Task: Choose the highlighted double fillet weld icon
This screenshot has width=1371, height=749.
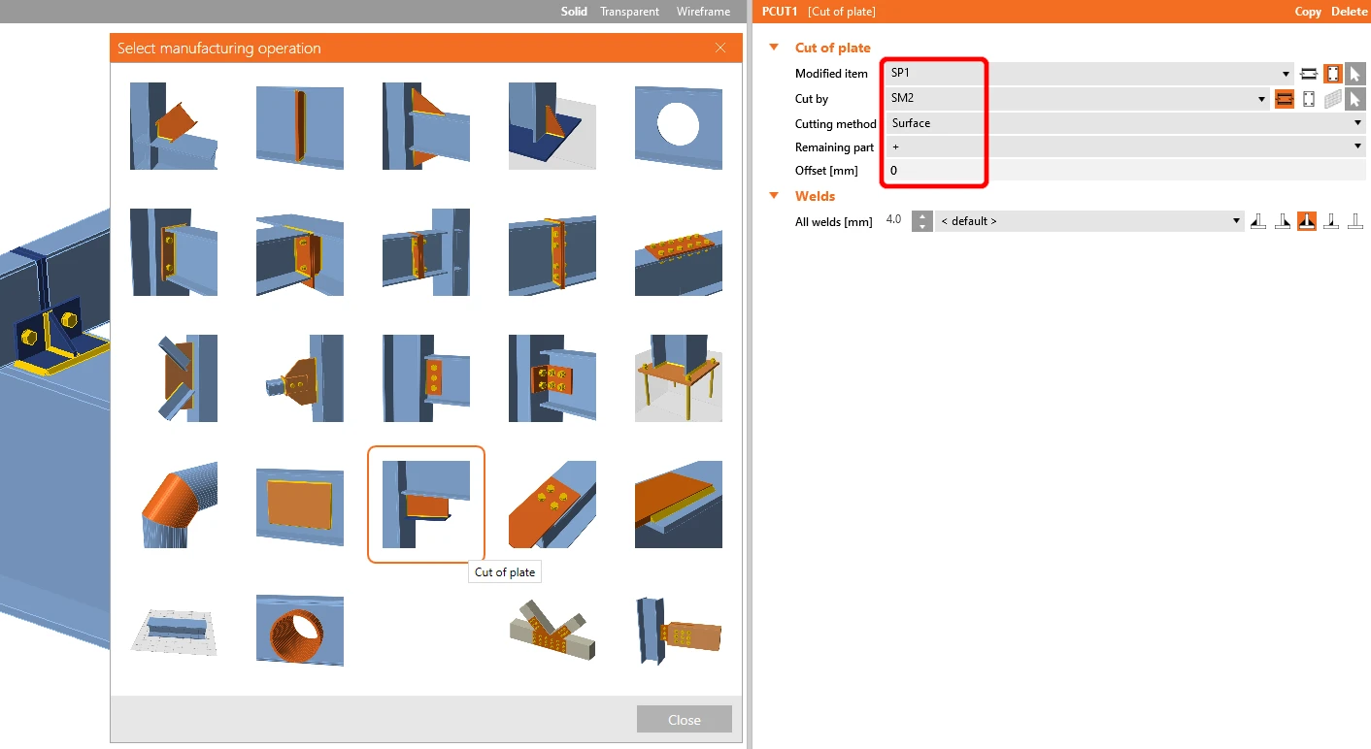Action: (x=1307, y=221)
